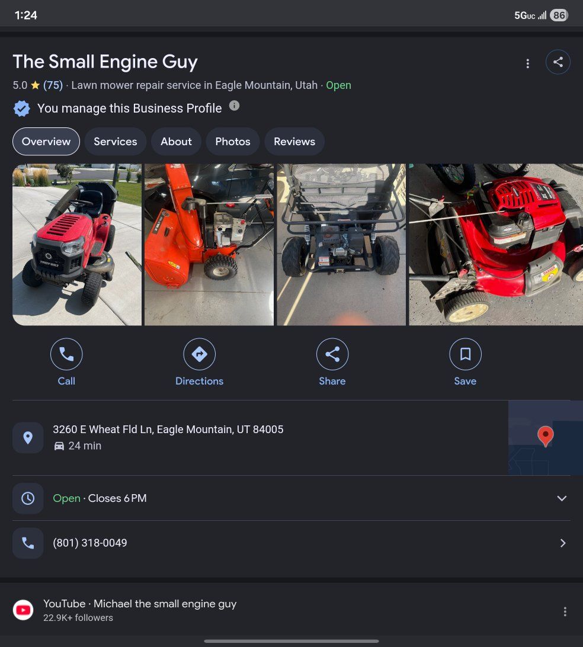Tap 'You manage this Business Profile' text

[130, 108]
